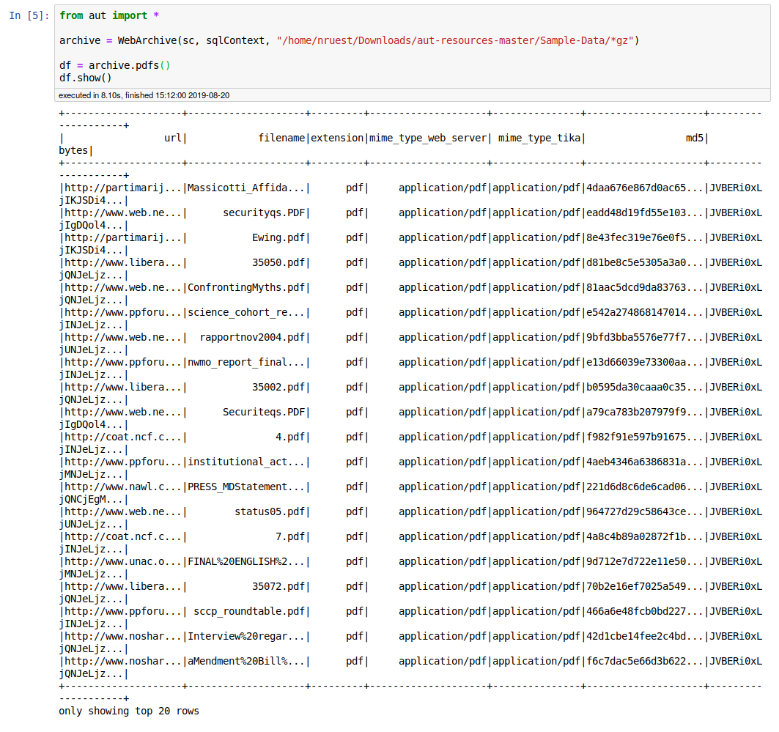The height and width of the screenshot is (732, 779).
Task: Click filename 'PRESS_MDStatement...'
Action: pos(246,487)
